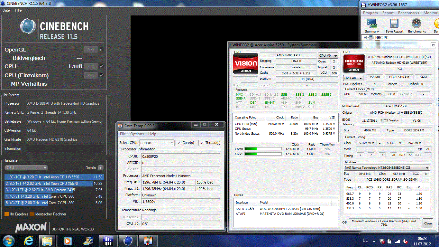
Task: Click the muted volume tray icon
Action: click(405, 241)
